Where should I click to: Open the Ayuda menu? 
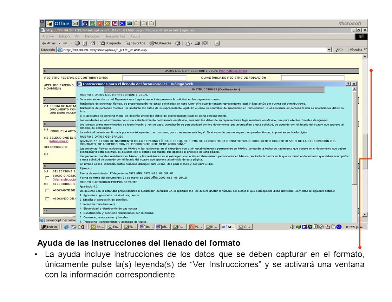point(135,37)
